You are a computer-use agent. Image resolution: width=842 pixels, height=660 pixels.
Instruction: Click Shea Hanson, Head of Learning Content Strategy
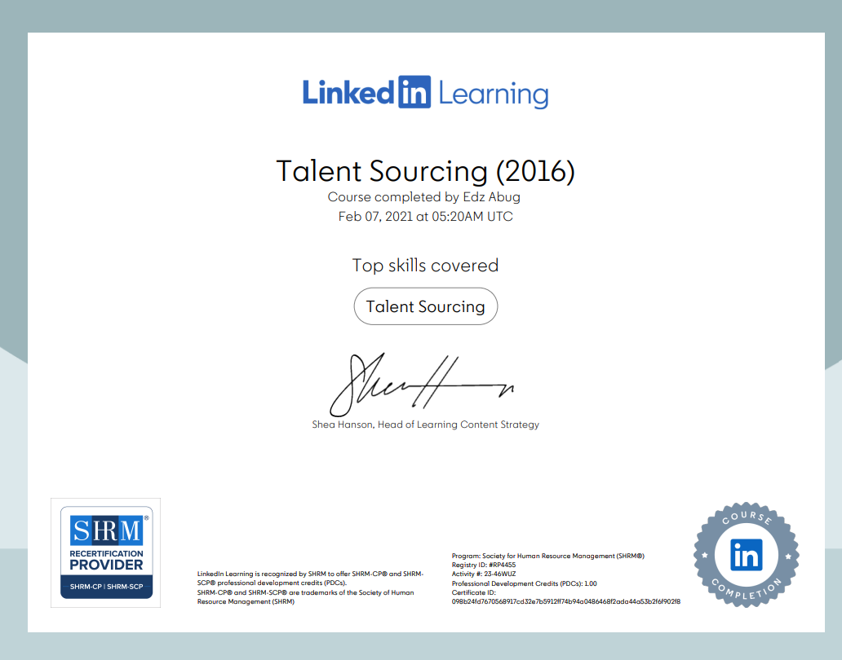[425, 425]
